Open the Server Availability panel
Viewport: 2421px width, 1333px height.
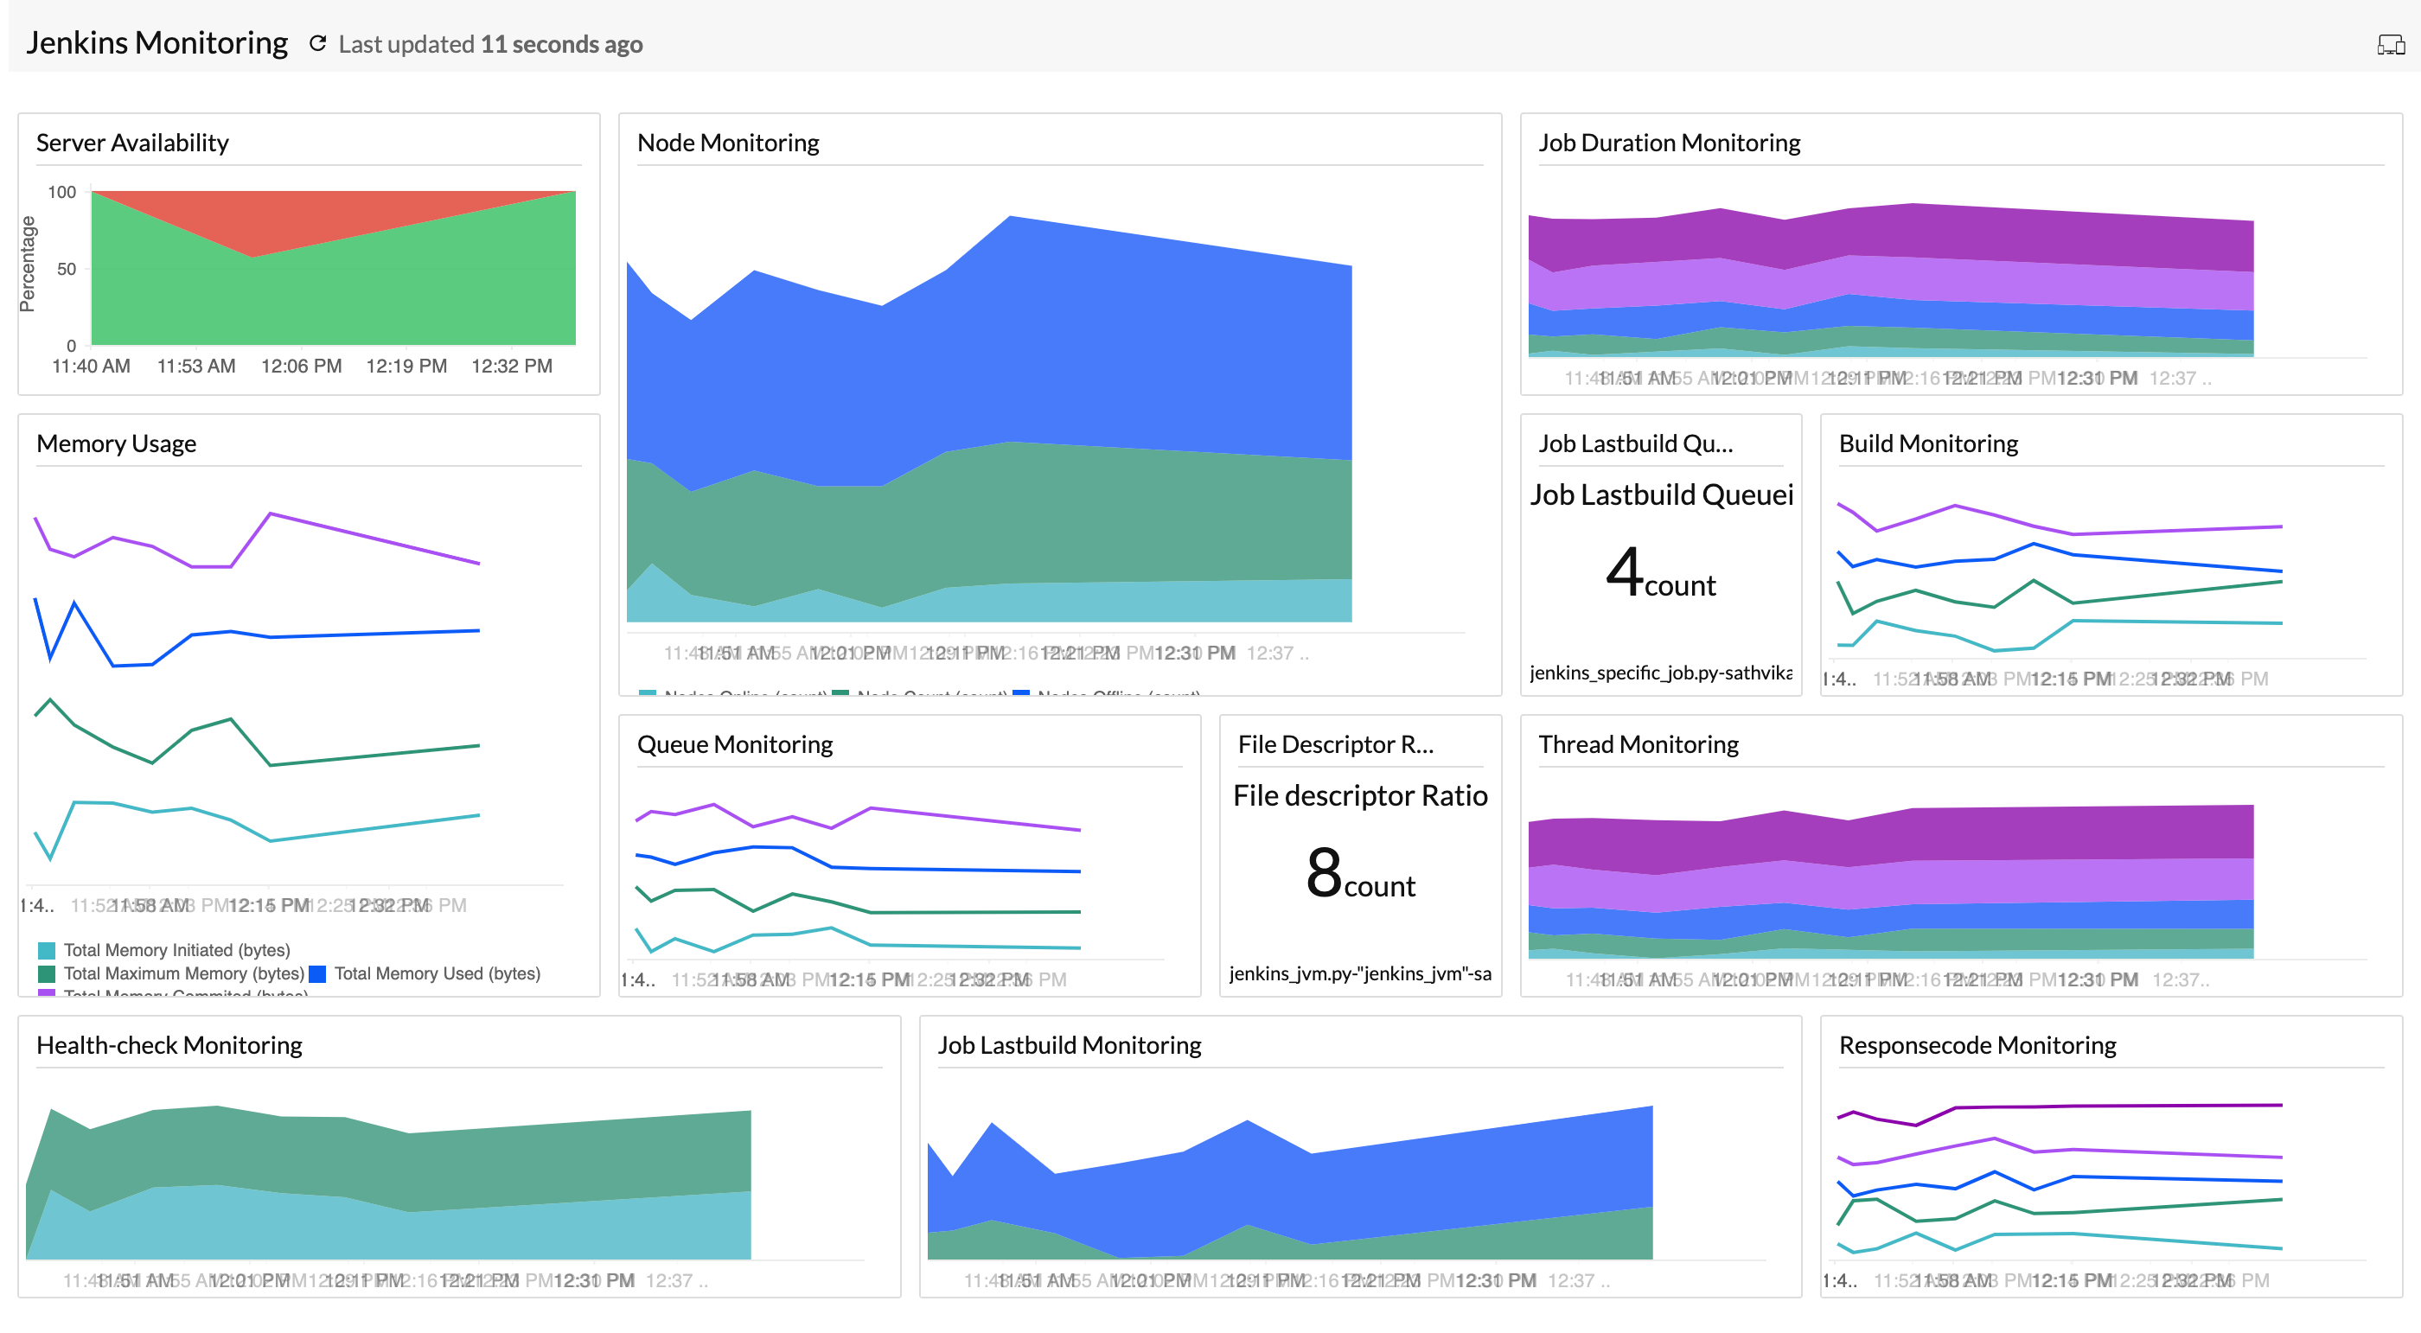click(x=132, y=142)
